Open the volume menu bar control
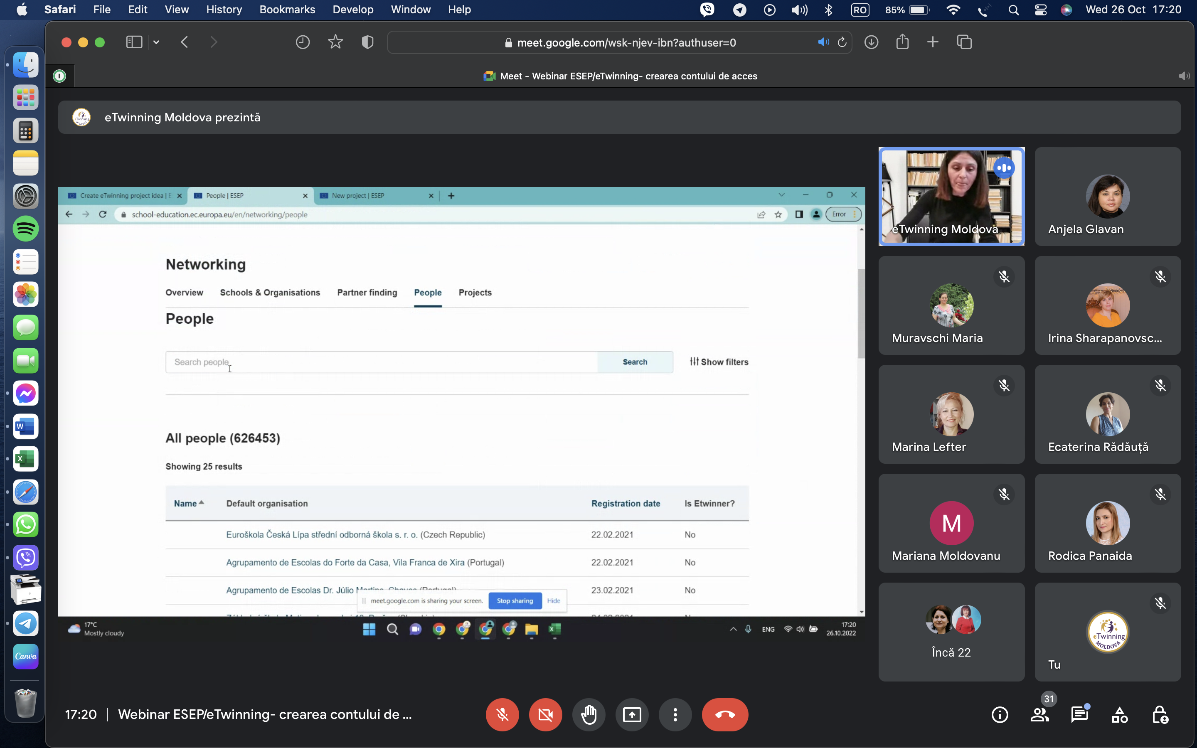The width and height of the screenshot is (1197, 748). [x=799, y=10]
